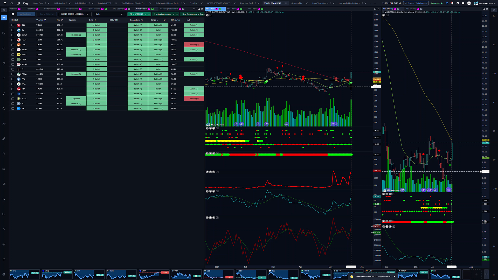Select the pencil drawing tool in the left sidebar
The width and height of the screenshot is (498, 280).
[x=4, y=139]
